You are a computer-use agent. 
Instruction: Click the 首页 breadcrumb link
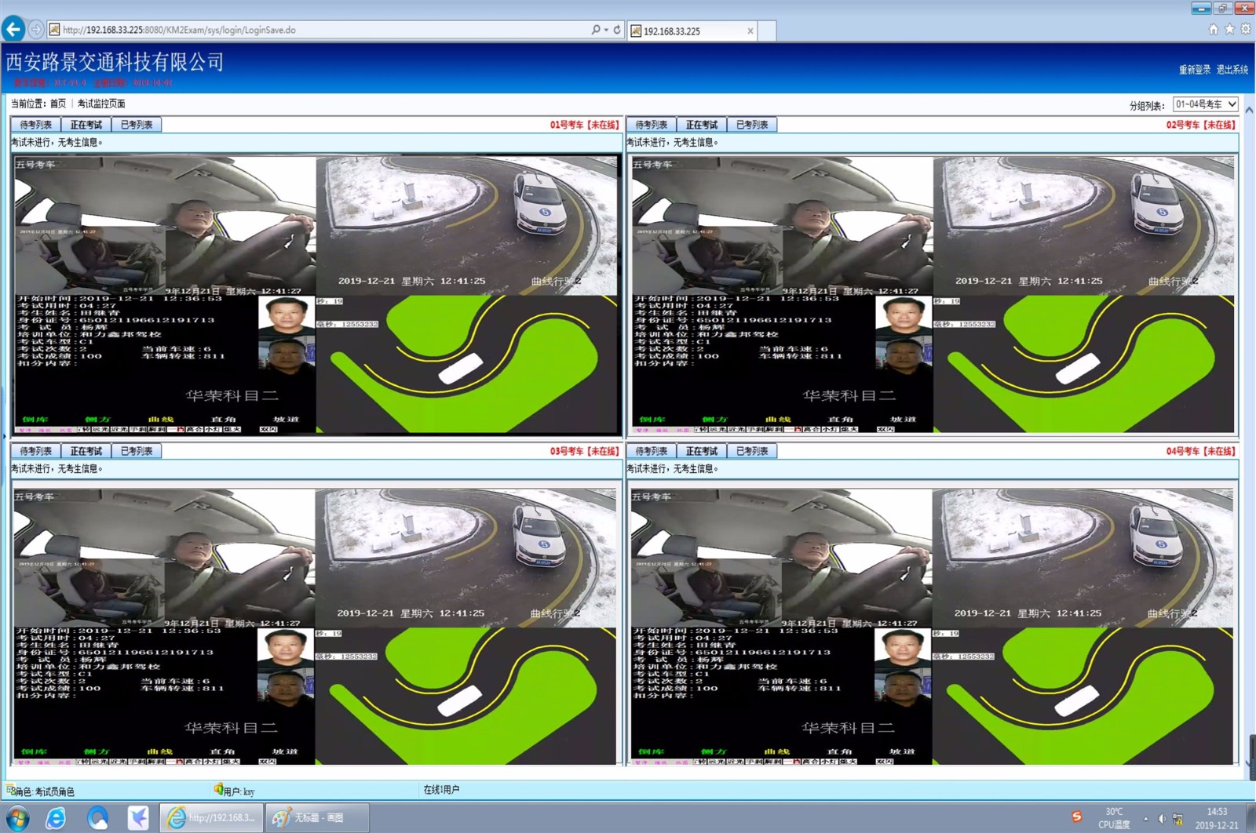pyautogui.click(x=58, y=104)
